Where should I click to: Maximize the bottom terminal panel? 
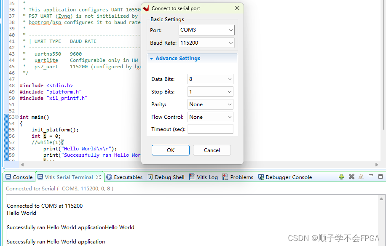(381, 176)
